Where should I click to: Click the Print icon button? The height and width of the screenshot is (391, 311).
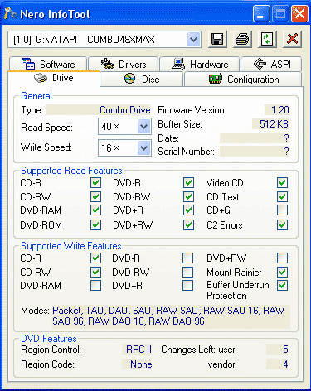[242, 39]
